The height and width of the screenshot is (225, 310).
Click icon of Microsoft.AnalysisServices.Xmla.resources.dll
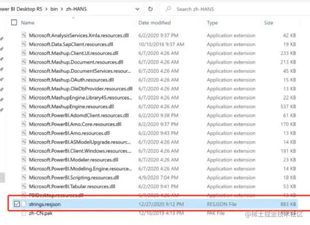pos(24,35)
